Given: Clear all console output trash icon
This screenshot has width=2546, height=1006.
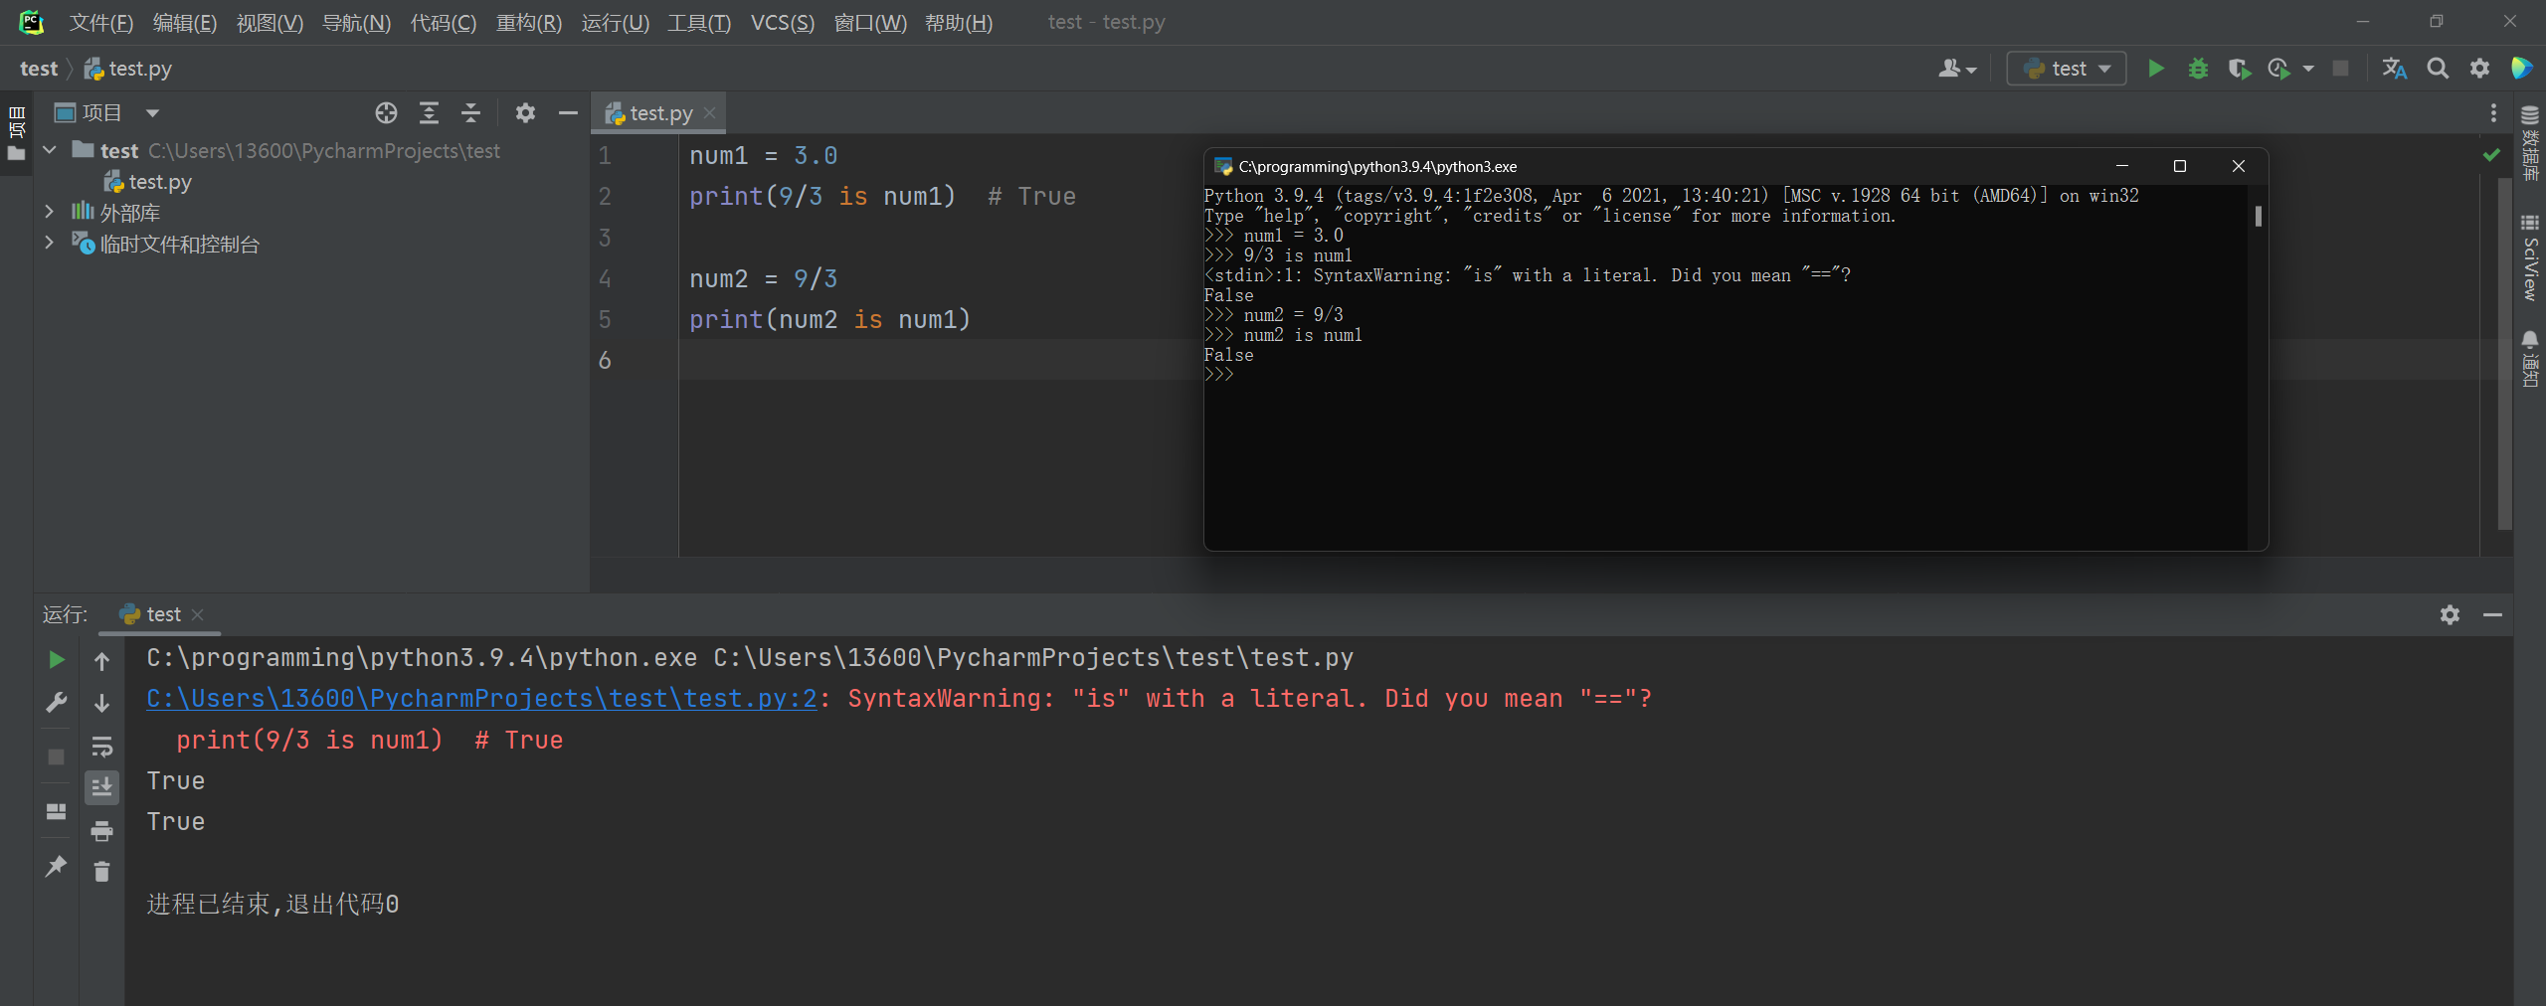Looking at the screenshot, I should click(x=101, y=872).
